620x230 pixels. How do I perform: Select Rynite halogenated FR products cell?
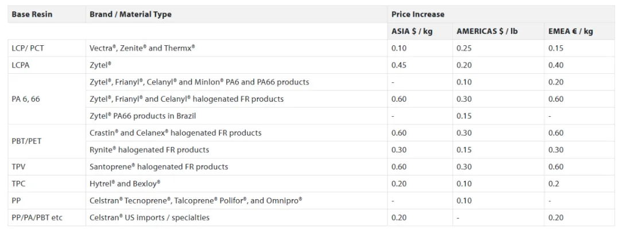click(x=149, y=150)
